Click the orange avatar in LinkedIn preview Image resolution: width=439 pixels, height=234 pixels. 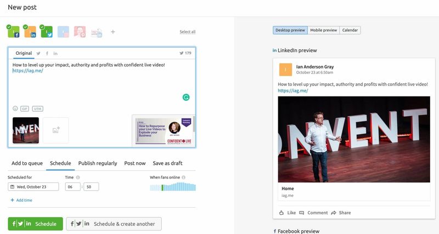[x=285, y=70]
